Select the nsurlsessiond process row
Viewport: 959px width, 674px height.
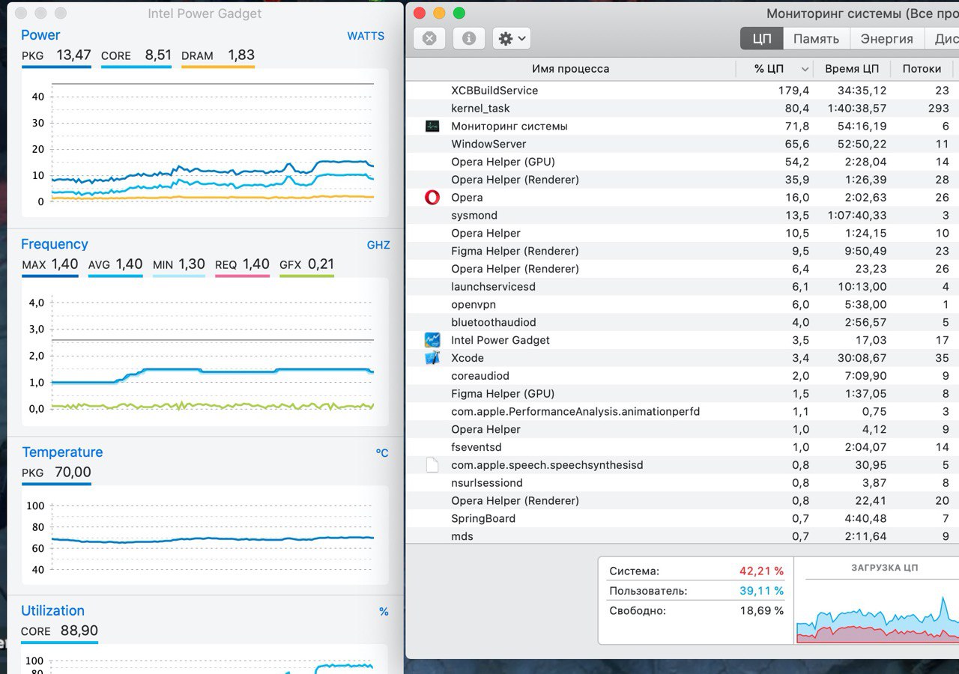point(683,483)
